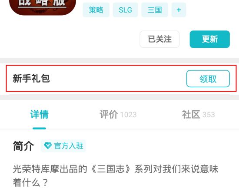Viewport: 239px width, 188px height.
Task: Select the SLG tag
Action: coord(125,10)
